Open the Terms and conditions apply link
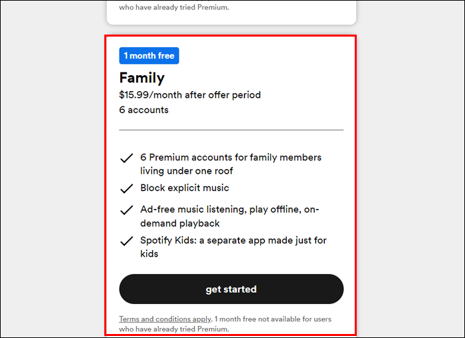Screen dimensions: 465x338 (x=165, y=319)
